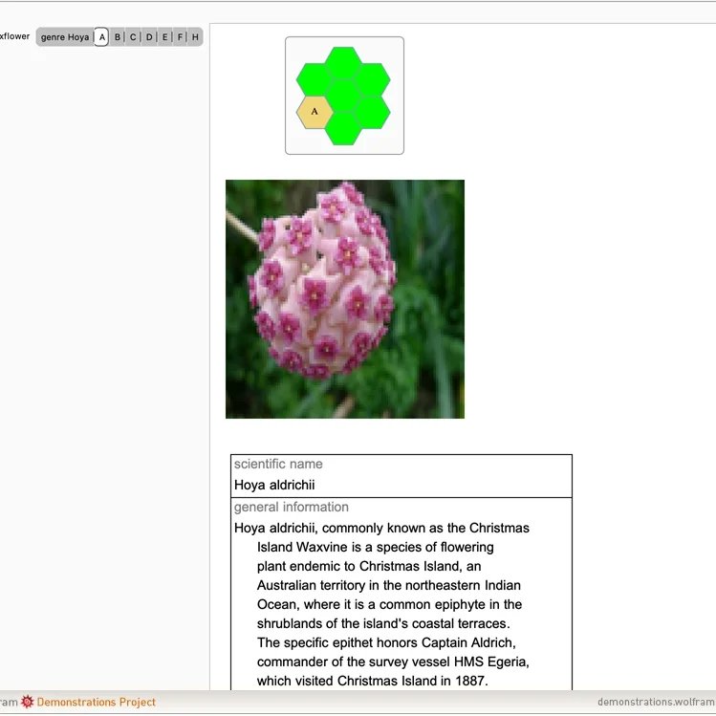716x716 pixels.
Task: Click the 'general information' field label
Action: tap(292, 507)
